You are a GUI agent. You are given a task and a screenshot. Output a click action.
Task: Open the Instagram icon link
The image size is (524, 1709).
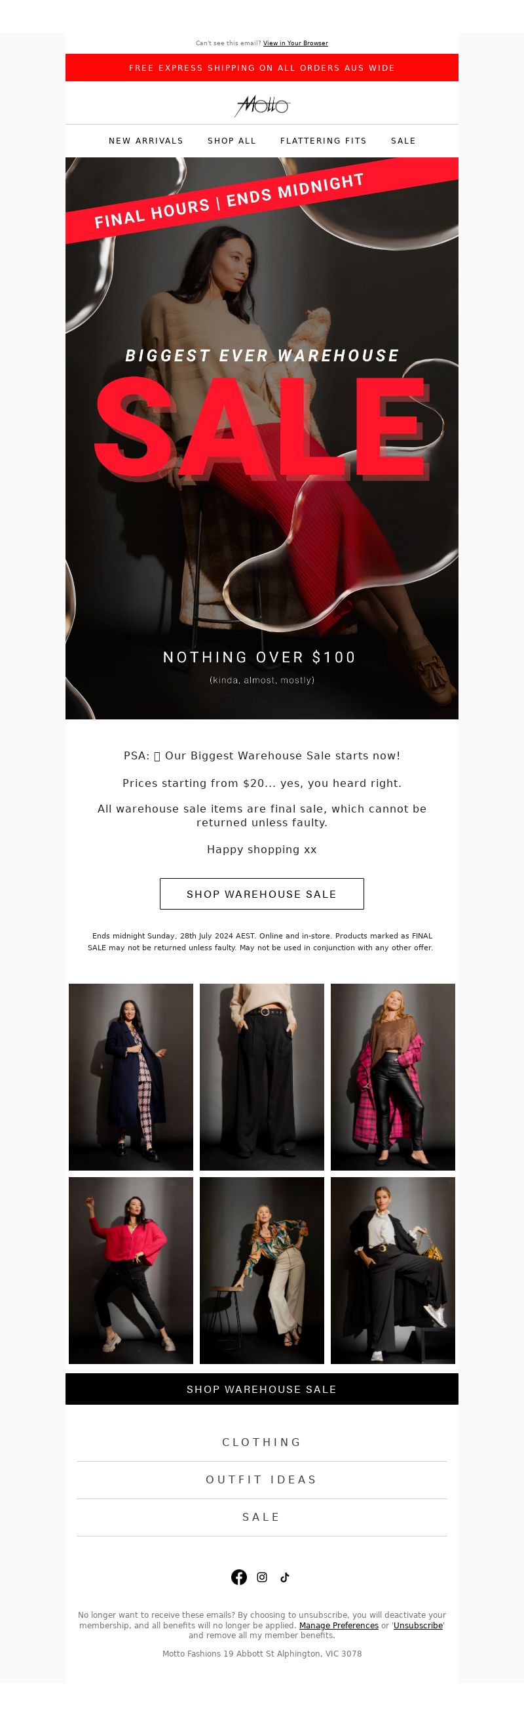pyautogui.click(x=261, y=1577)
